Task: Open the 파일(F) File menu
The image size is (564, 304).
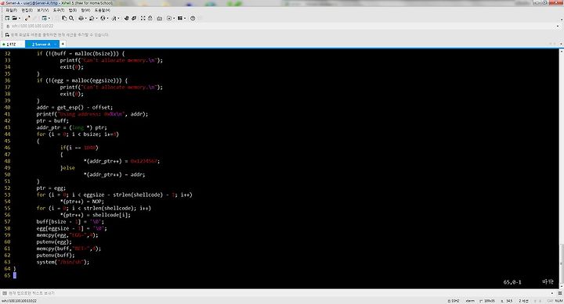Action: [x=11, y=10]
